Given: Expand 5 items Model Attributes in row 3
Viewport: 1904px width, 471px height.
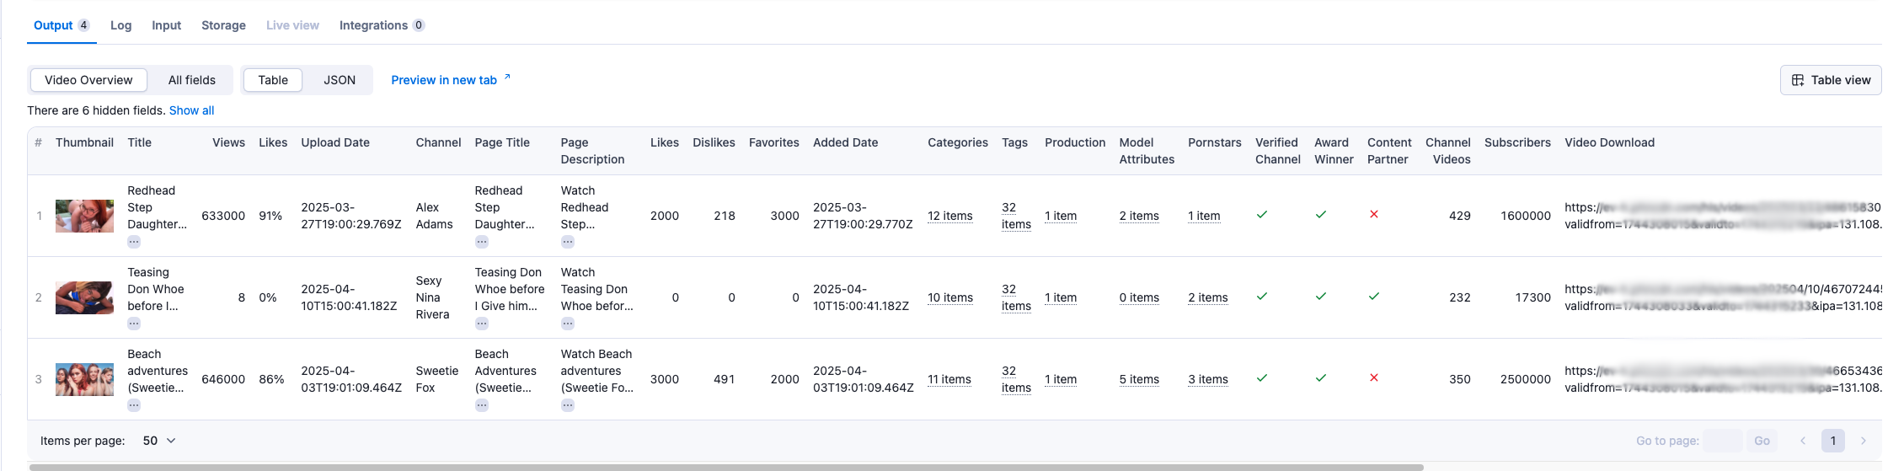Looking at the screenshot, I should click(x=1139, y=379).
